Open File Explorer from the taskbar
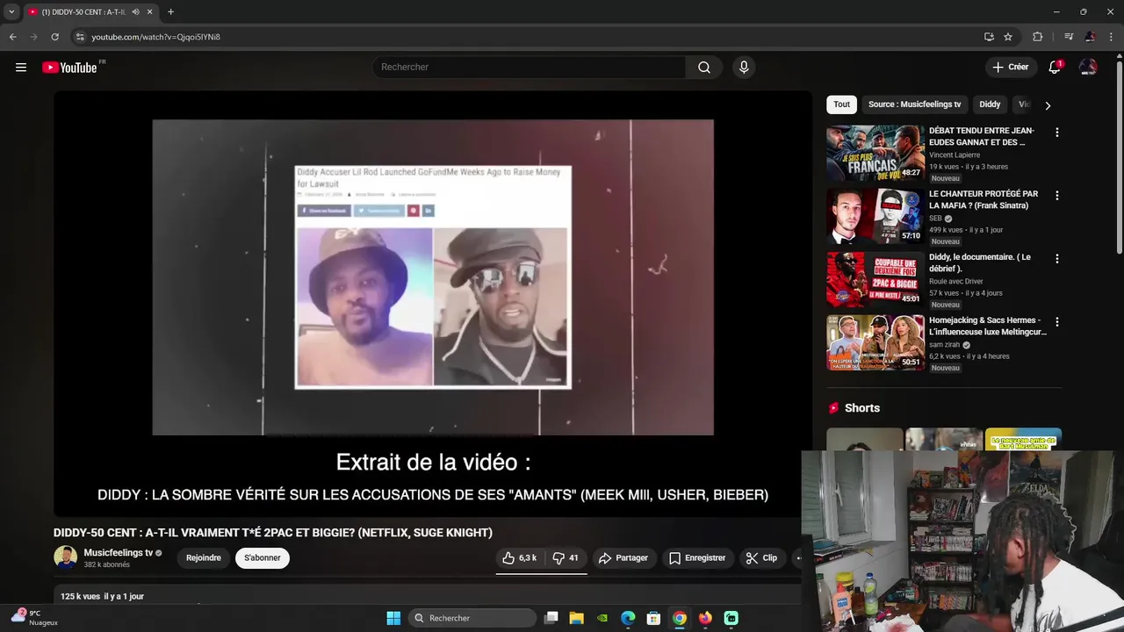 click(576, 618)
